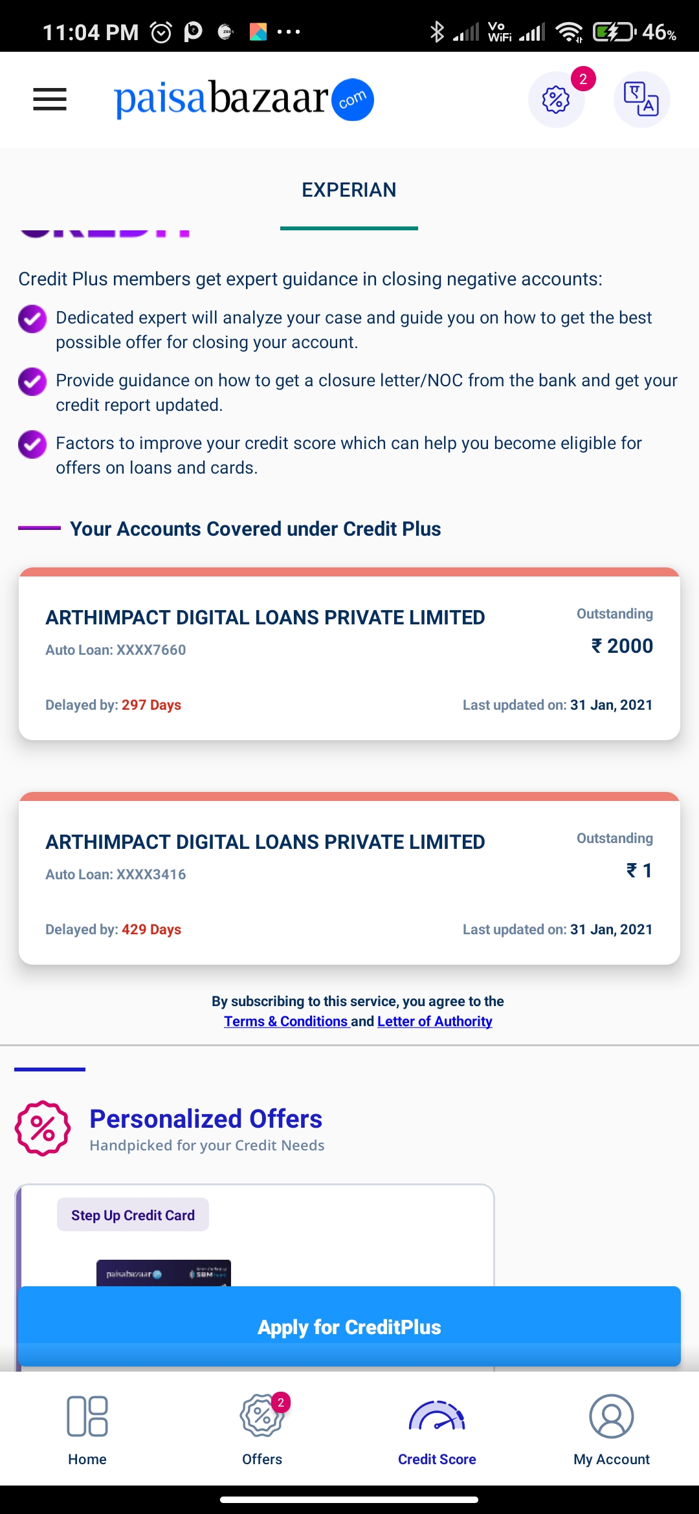Tap the Step Up card thumbnail image
Image resolution: width=699 pixels, height=1514 pixels.
(x=164, y=1273)
